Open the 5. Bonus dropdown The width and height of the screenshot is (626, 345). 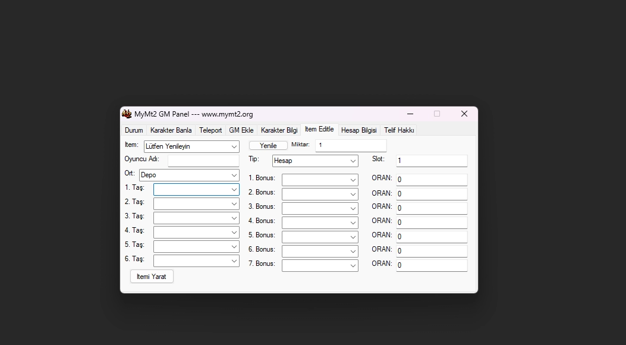tap(320, 237)
